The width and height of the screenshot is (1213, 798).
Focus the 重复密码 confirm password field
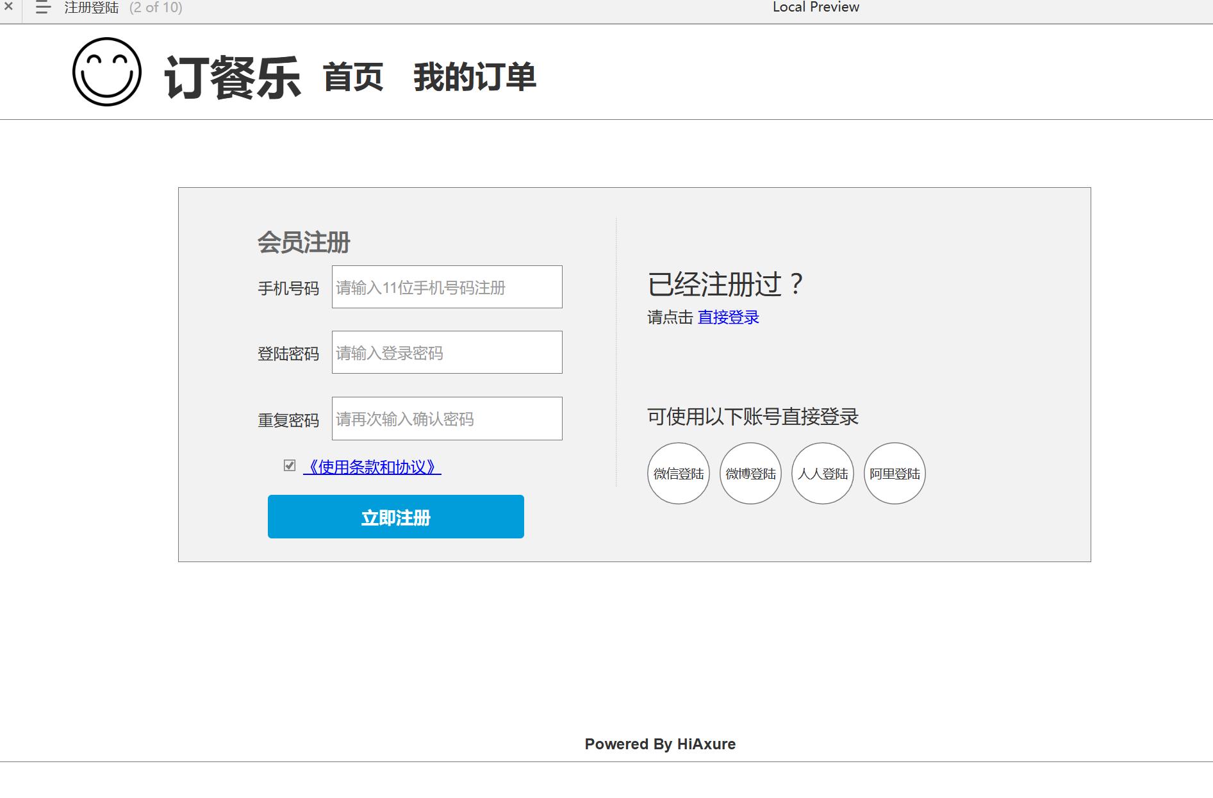pos(447,419)
